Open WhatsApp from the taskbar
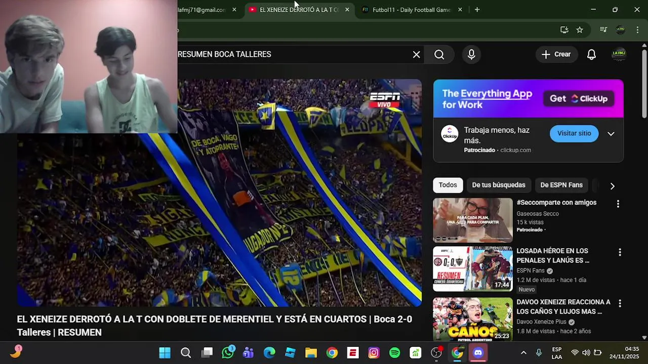 228,352
